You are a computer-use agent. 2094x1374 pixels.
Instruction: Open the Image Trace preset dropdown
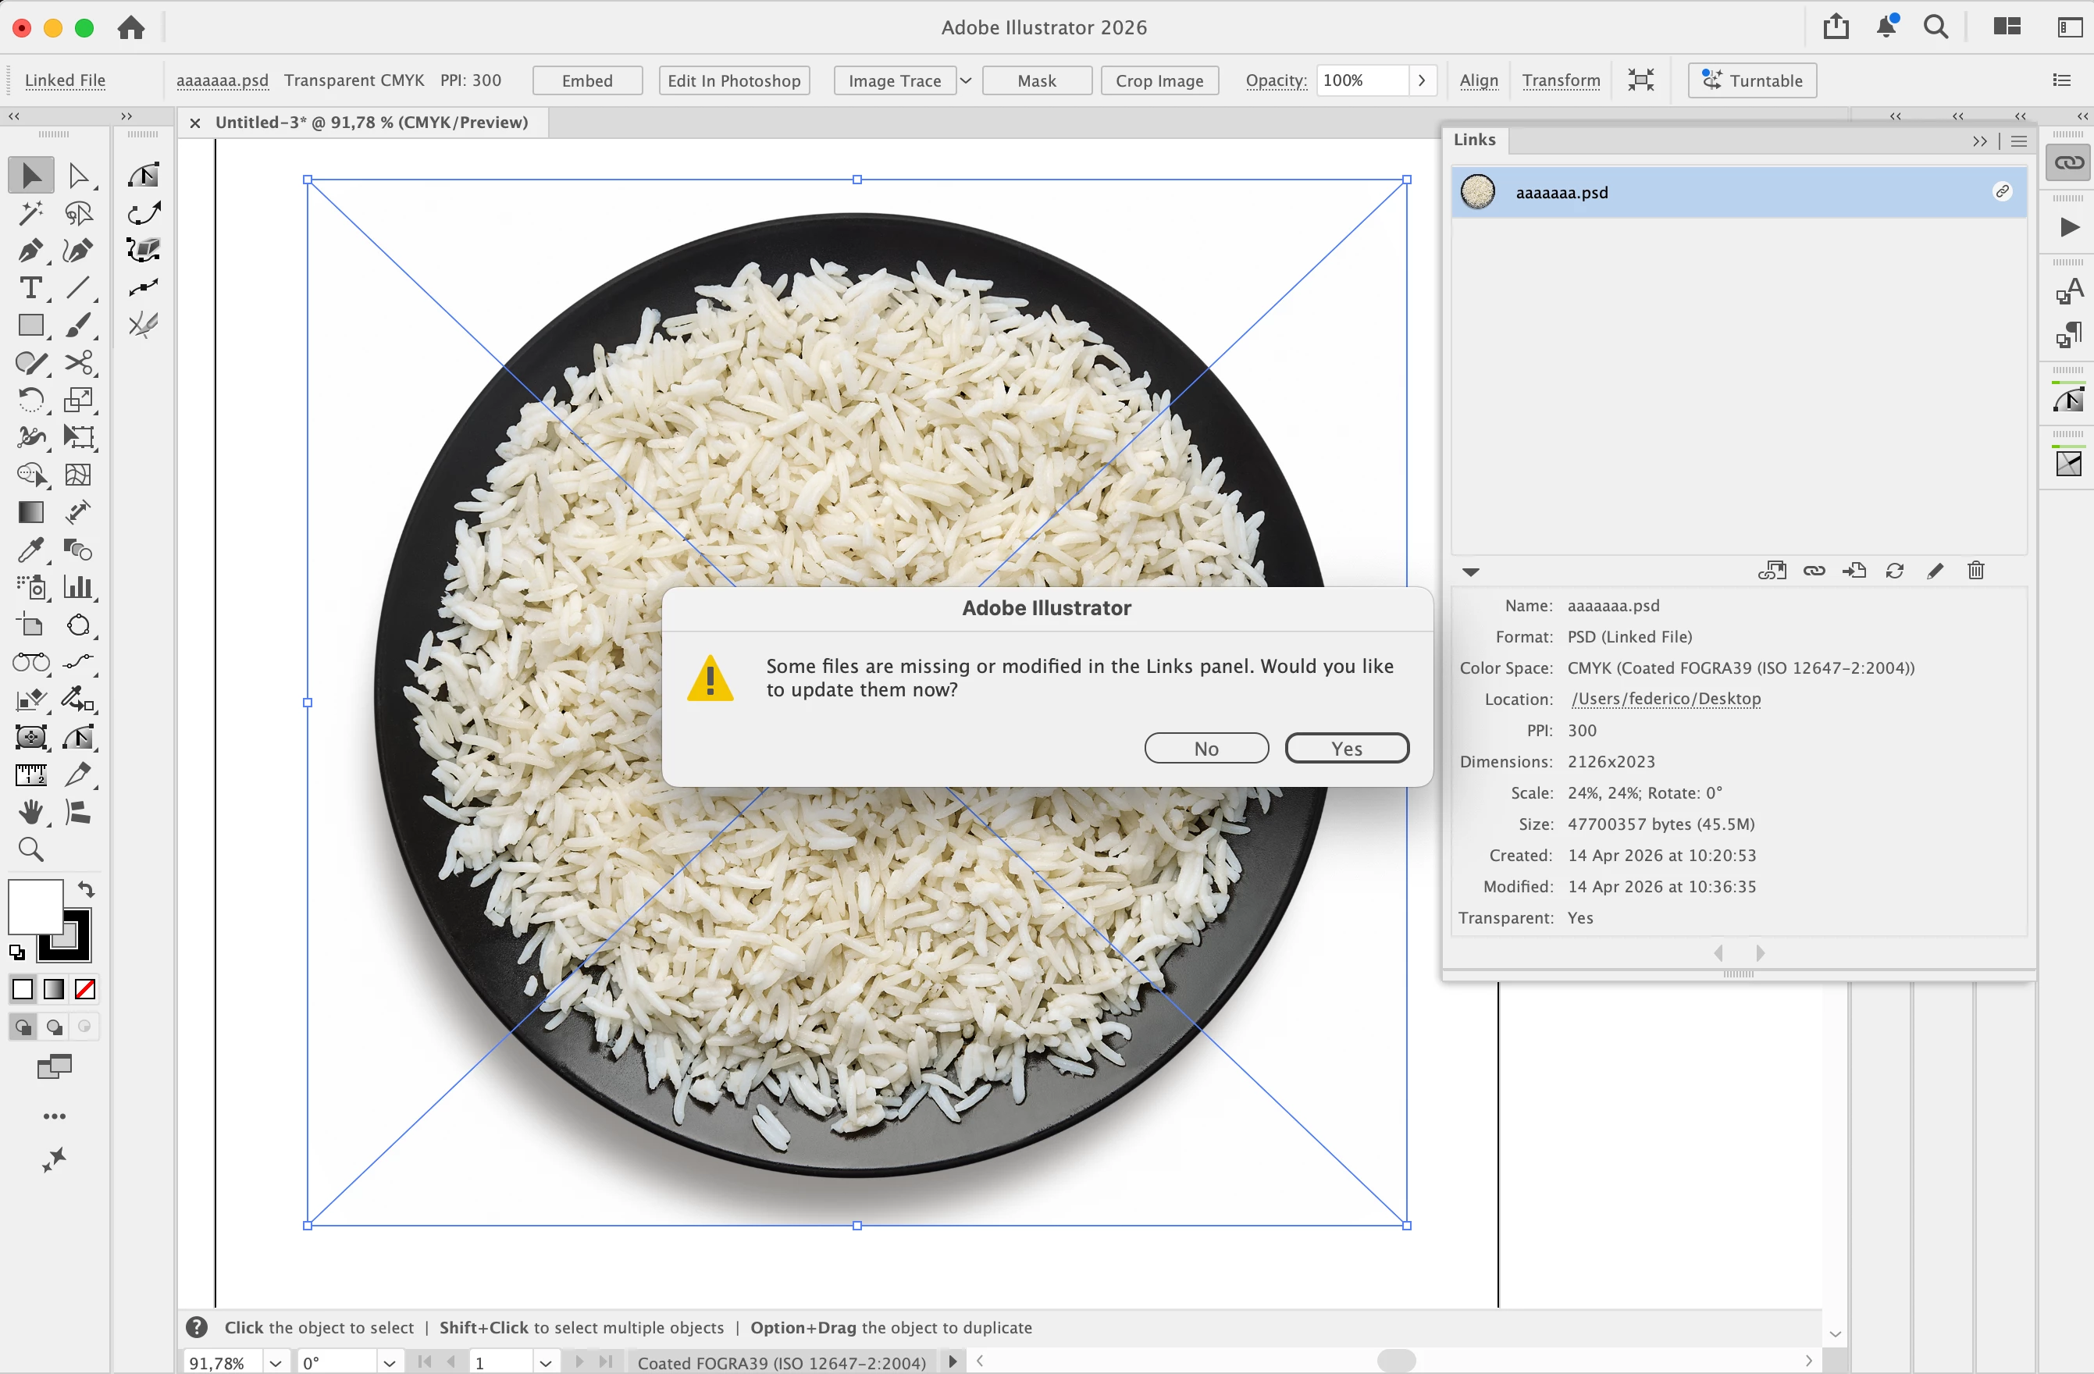[x=965, y=81]
